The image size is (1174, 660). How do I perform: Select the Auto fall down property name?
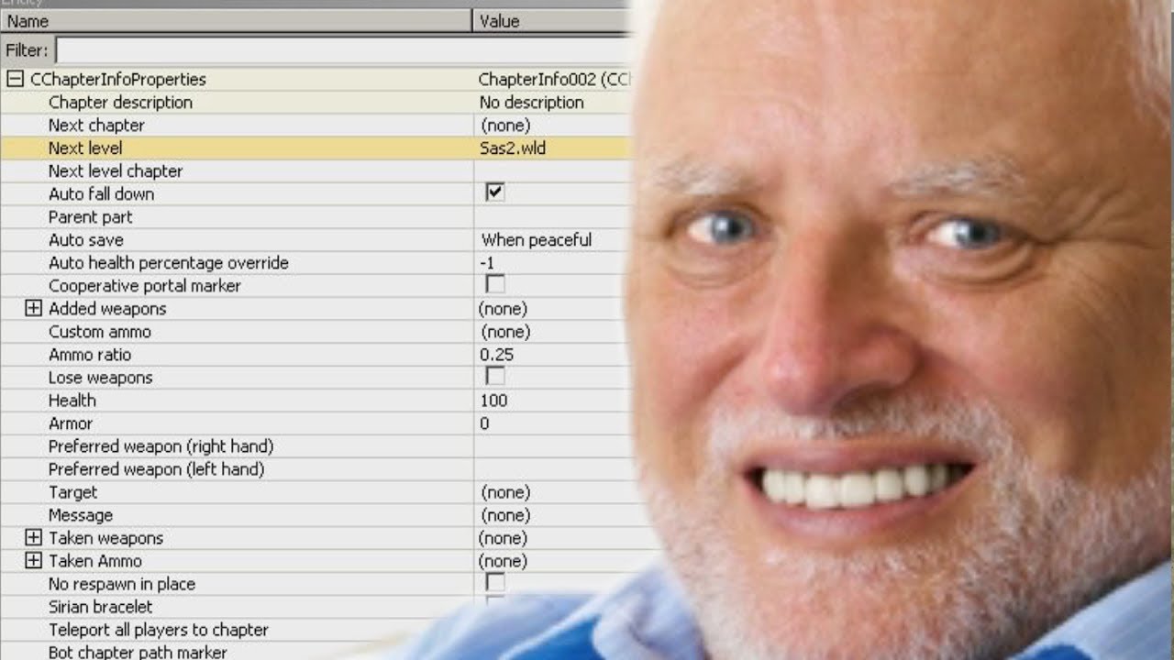(x=101, y=194)
